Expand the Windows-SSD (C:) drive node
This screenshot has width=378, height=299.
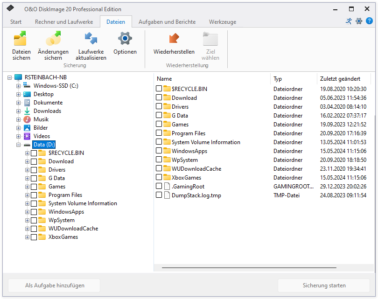17,85
